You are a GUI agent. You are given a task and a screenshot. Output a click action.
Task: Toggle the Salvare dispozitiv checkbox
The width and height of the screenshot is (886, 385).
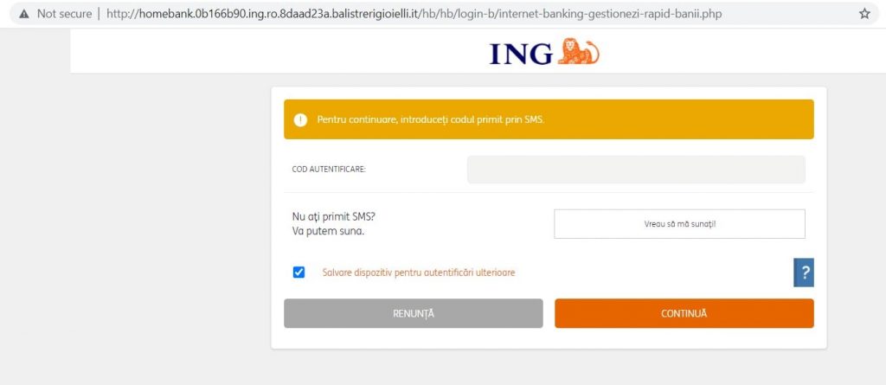tap(299, 272)
